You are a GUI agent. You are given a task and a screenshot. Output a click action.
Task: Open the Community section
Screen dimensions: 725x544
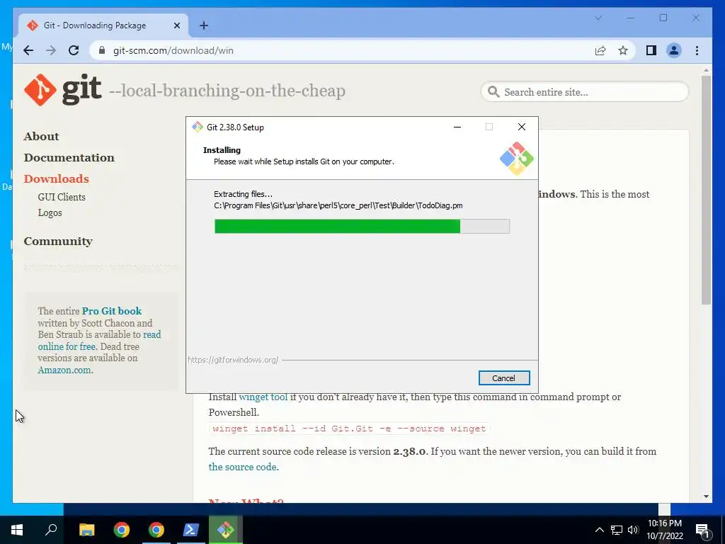pos(58,242)
